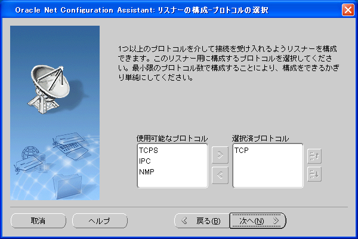Click the 選択済プロトコル label
The image size is (358, 239).
[x=261, y=139]
